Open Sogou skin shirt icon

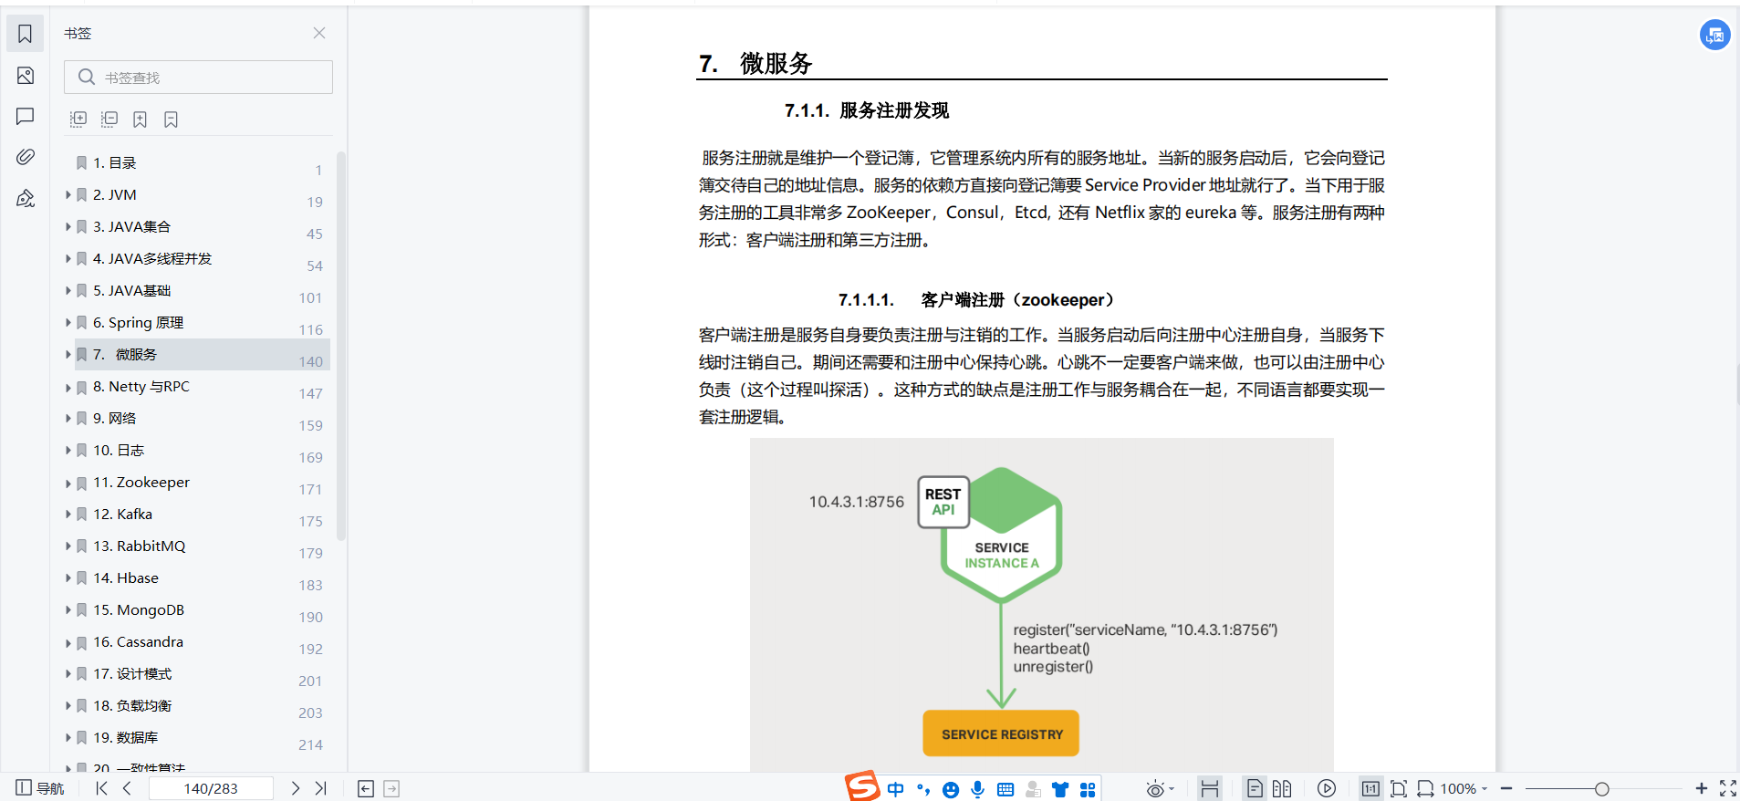click(x=1060, y=789)
